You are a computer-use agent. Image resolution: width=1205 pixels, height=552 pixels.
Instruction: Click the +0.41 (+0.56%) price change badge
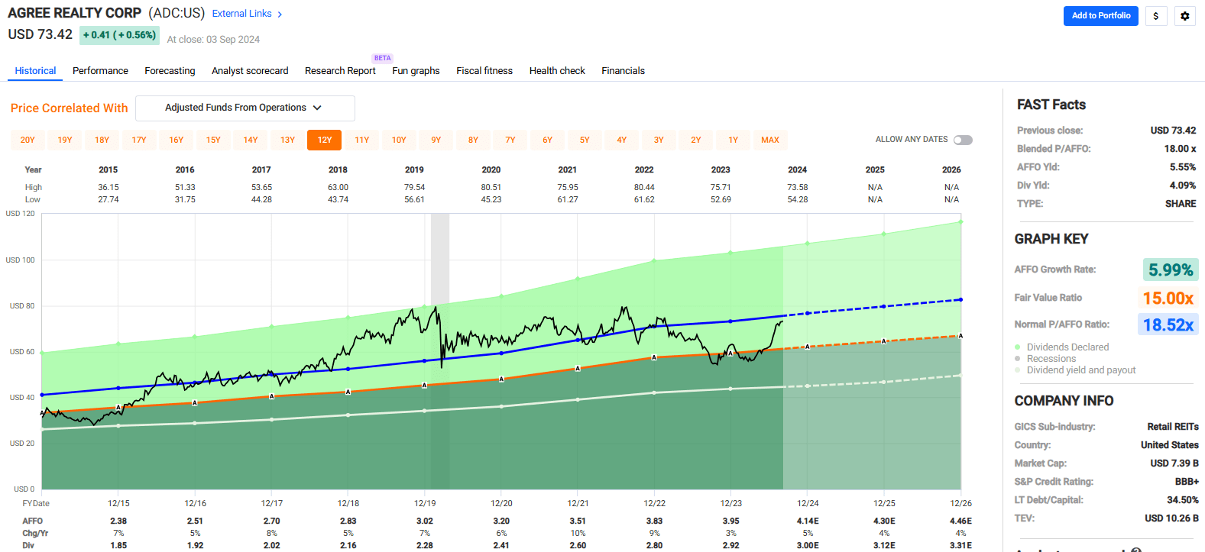[x=119, y=35]
